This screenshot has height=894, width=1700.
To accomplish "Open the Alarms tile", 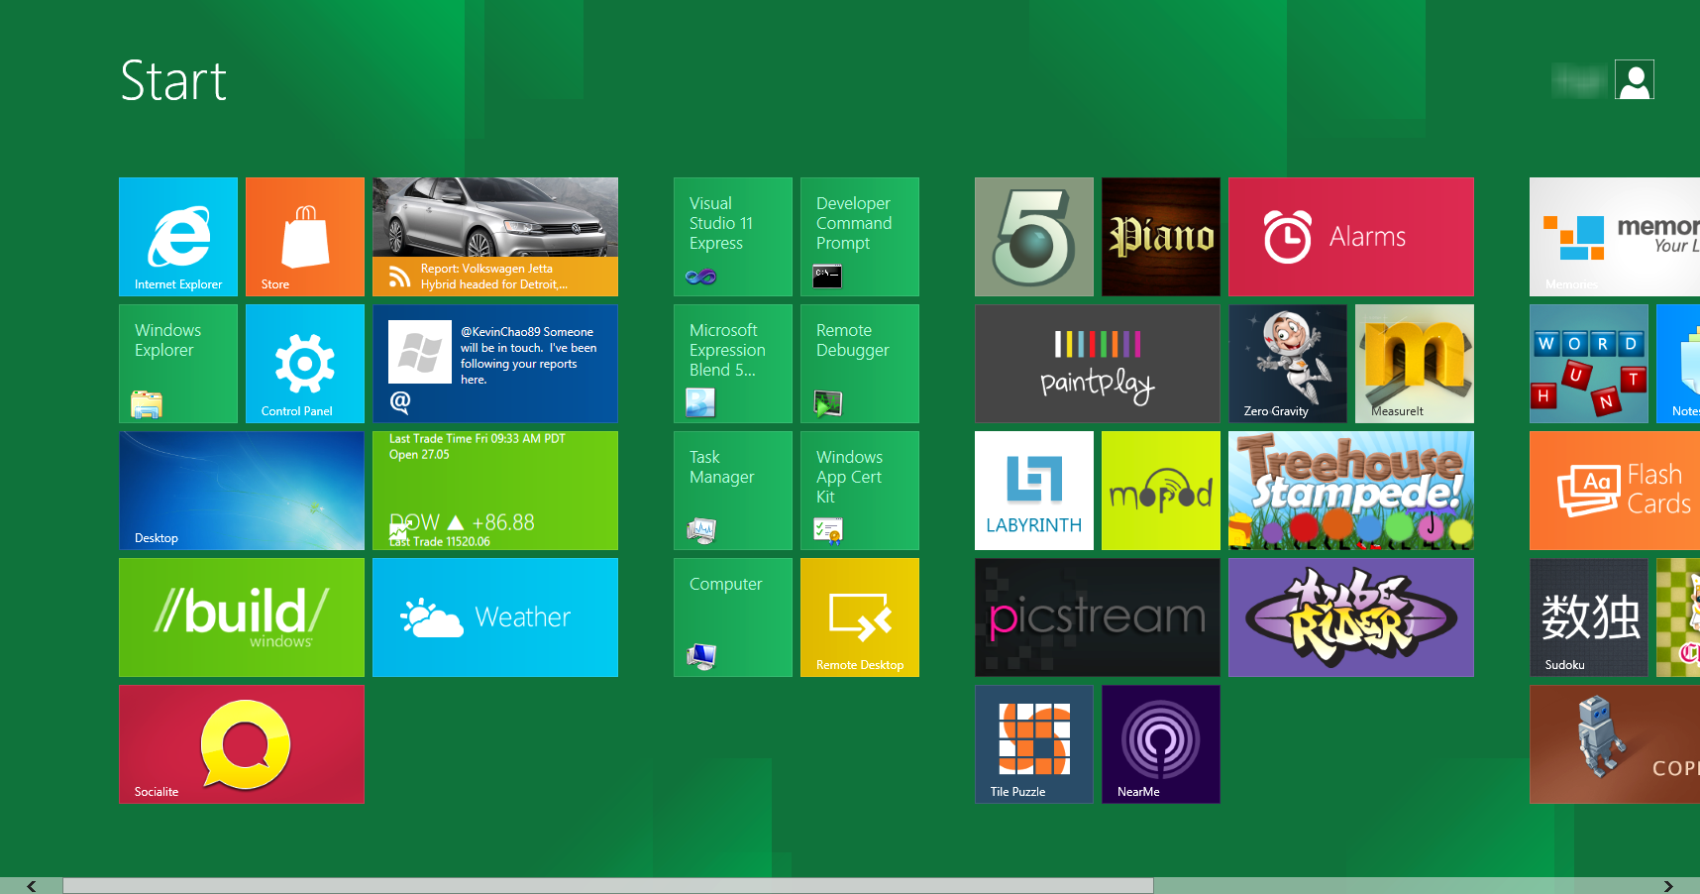I will click(1351, 237).
